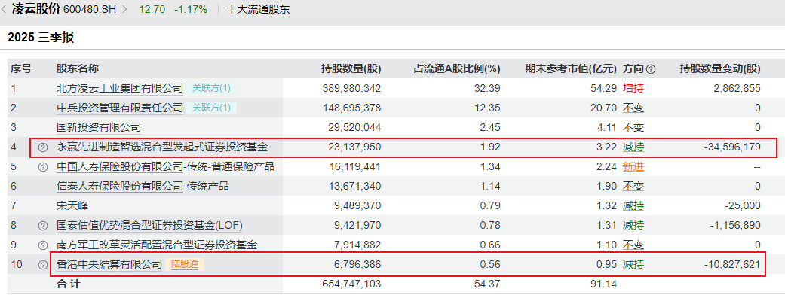Click question mark icon beside 中国人寿保险

point(43,166)
